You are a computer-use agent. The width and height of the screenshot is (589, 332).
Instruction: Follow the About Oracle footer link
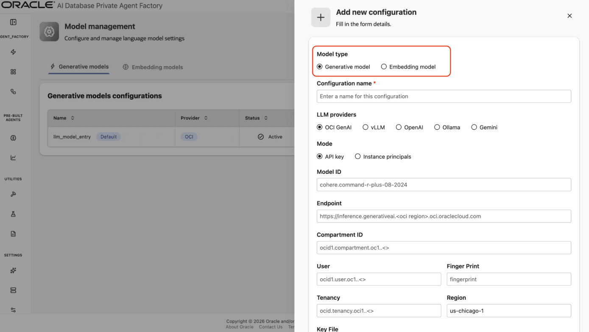coord(240,327)
